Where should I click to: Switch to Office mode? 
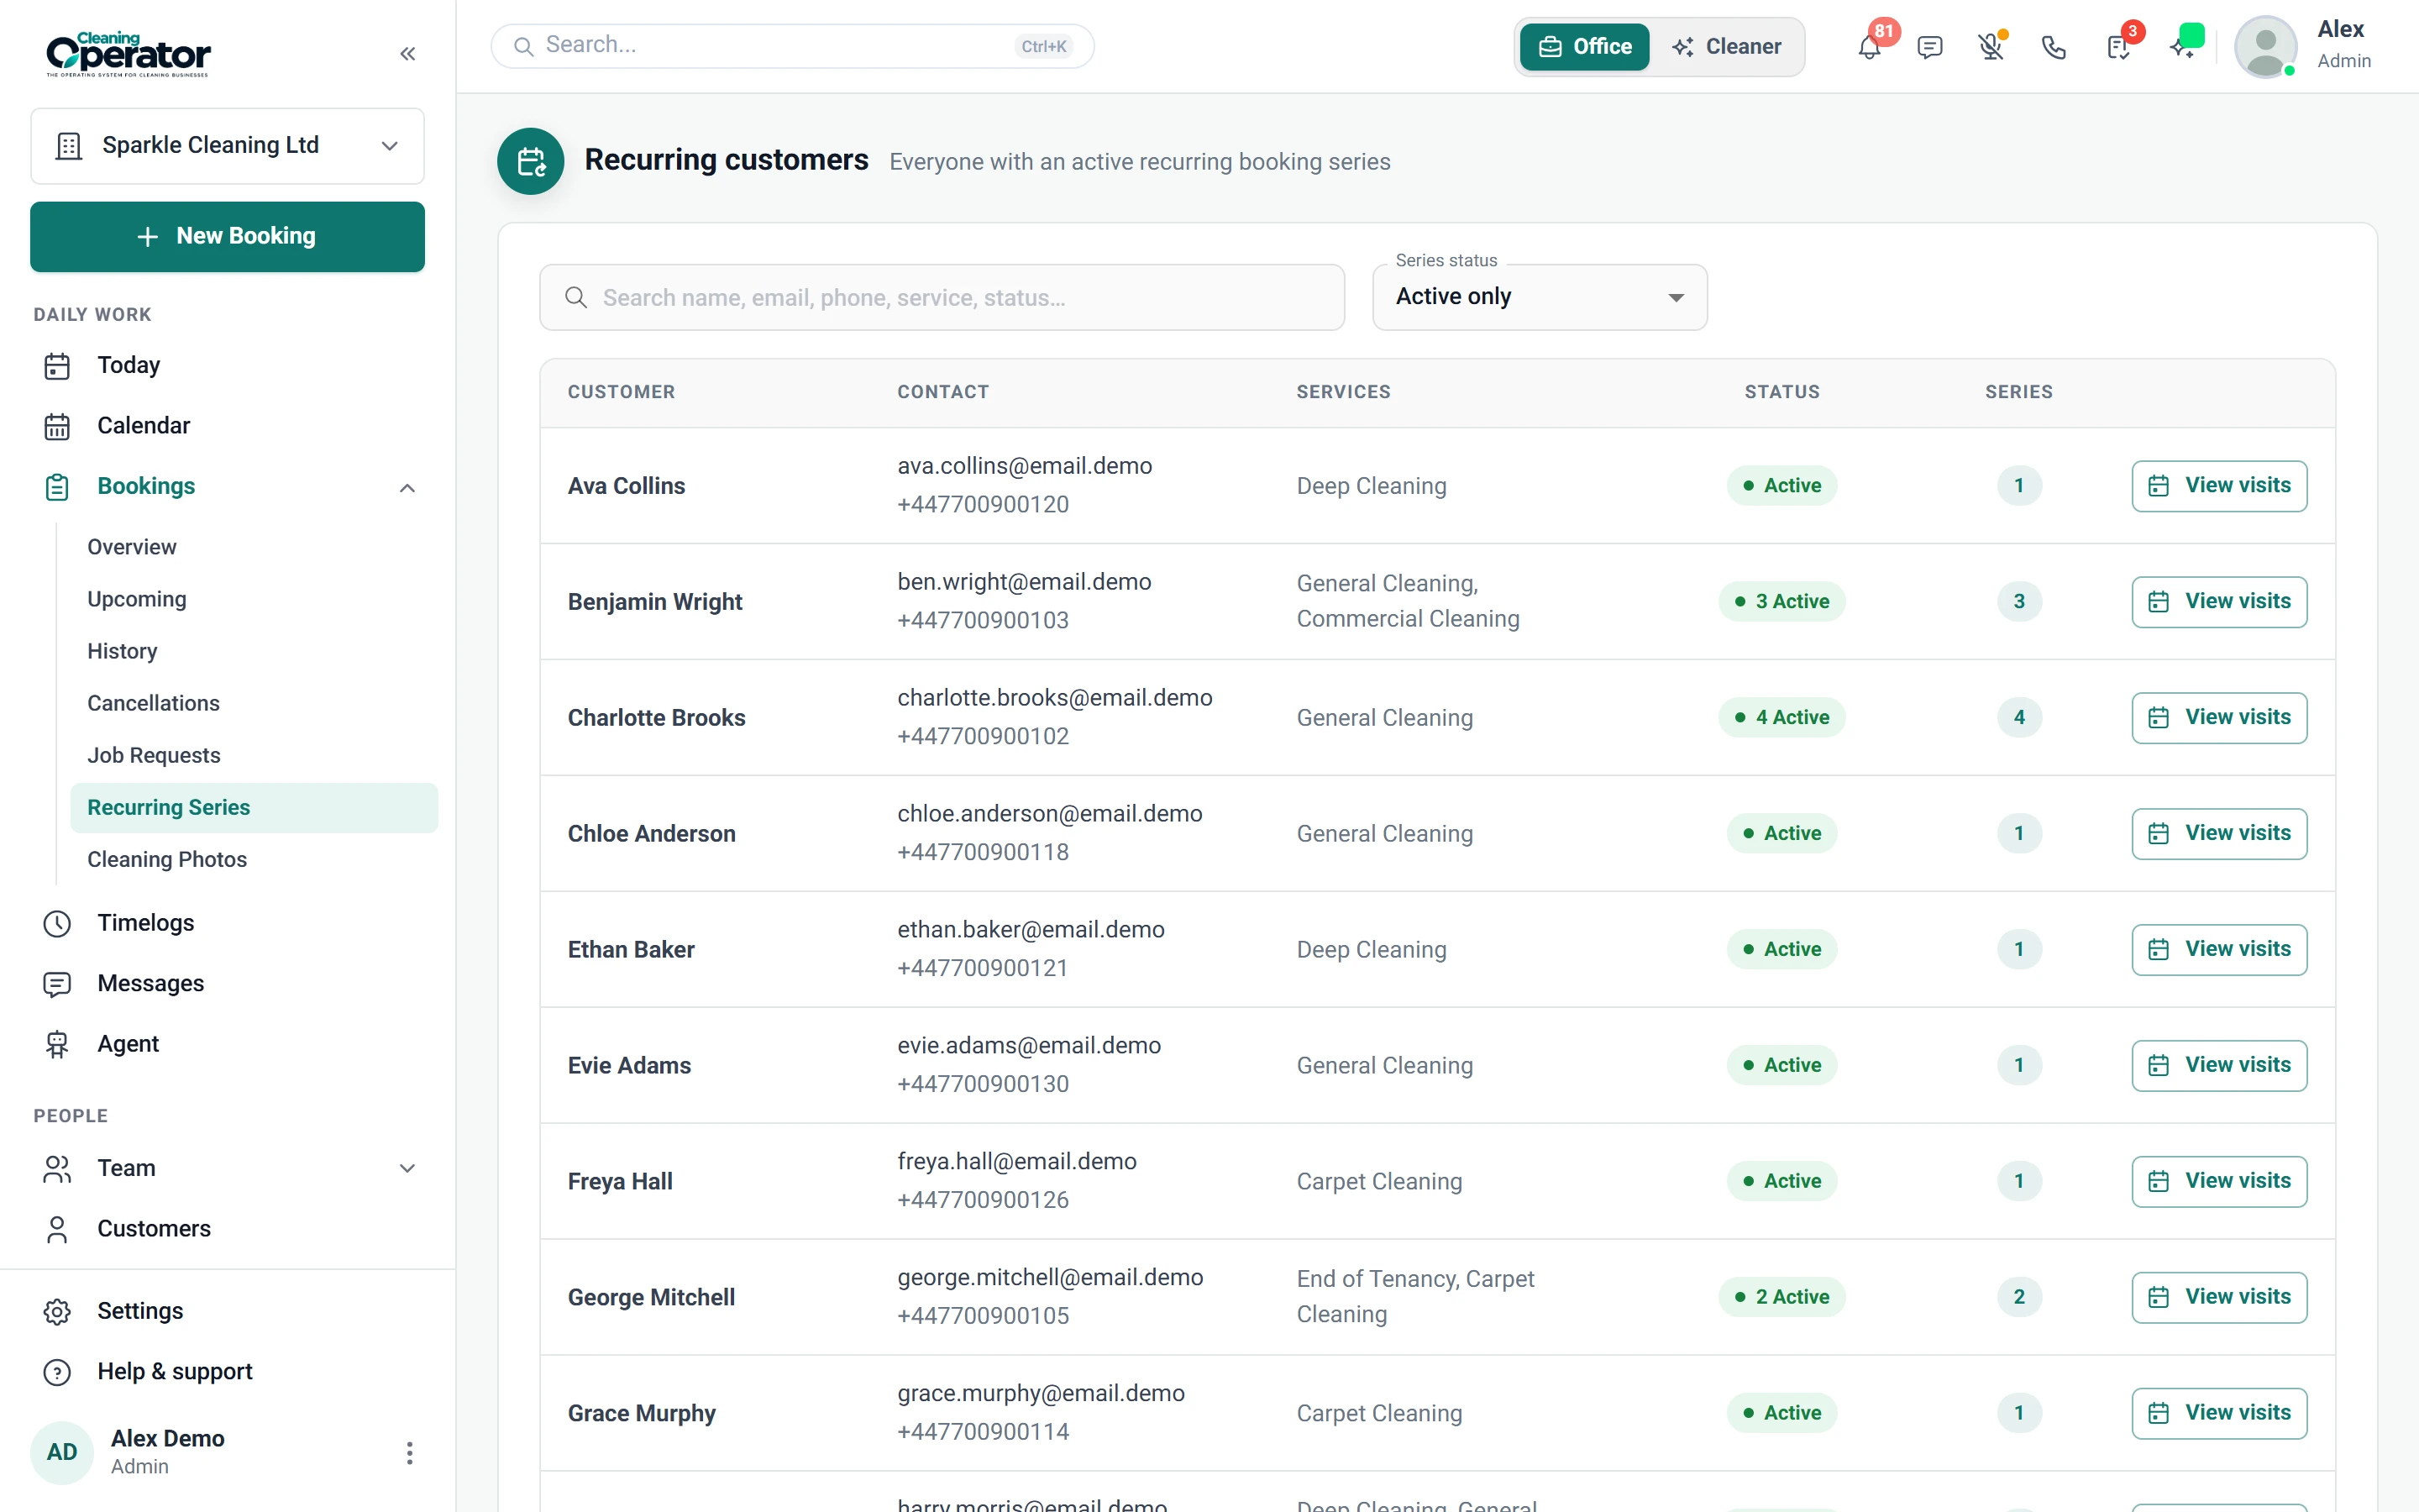(1584, 46)
